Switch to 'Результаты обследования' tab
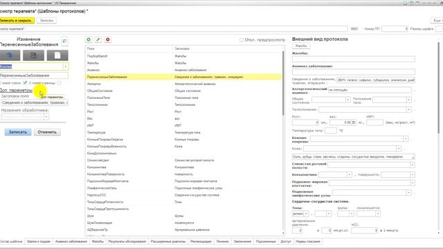The width and height of the screenshot is (443, 249). pos(127,241)
